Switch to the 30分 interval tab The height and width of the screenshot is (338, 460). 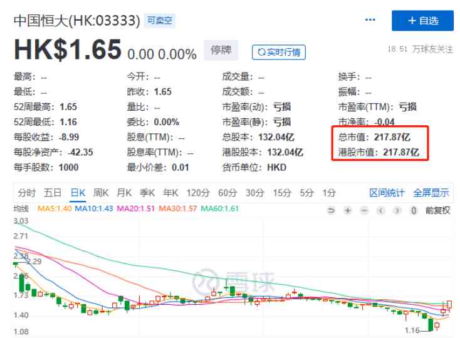pos(254,193)
